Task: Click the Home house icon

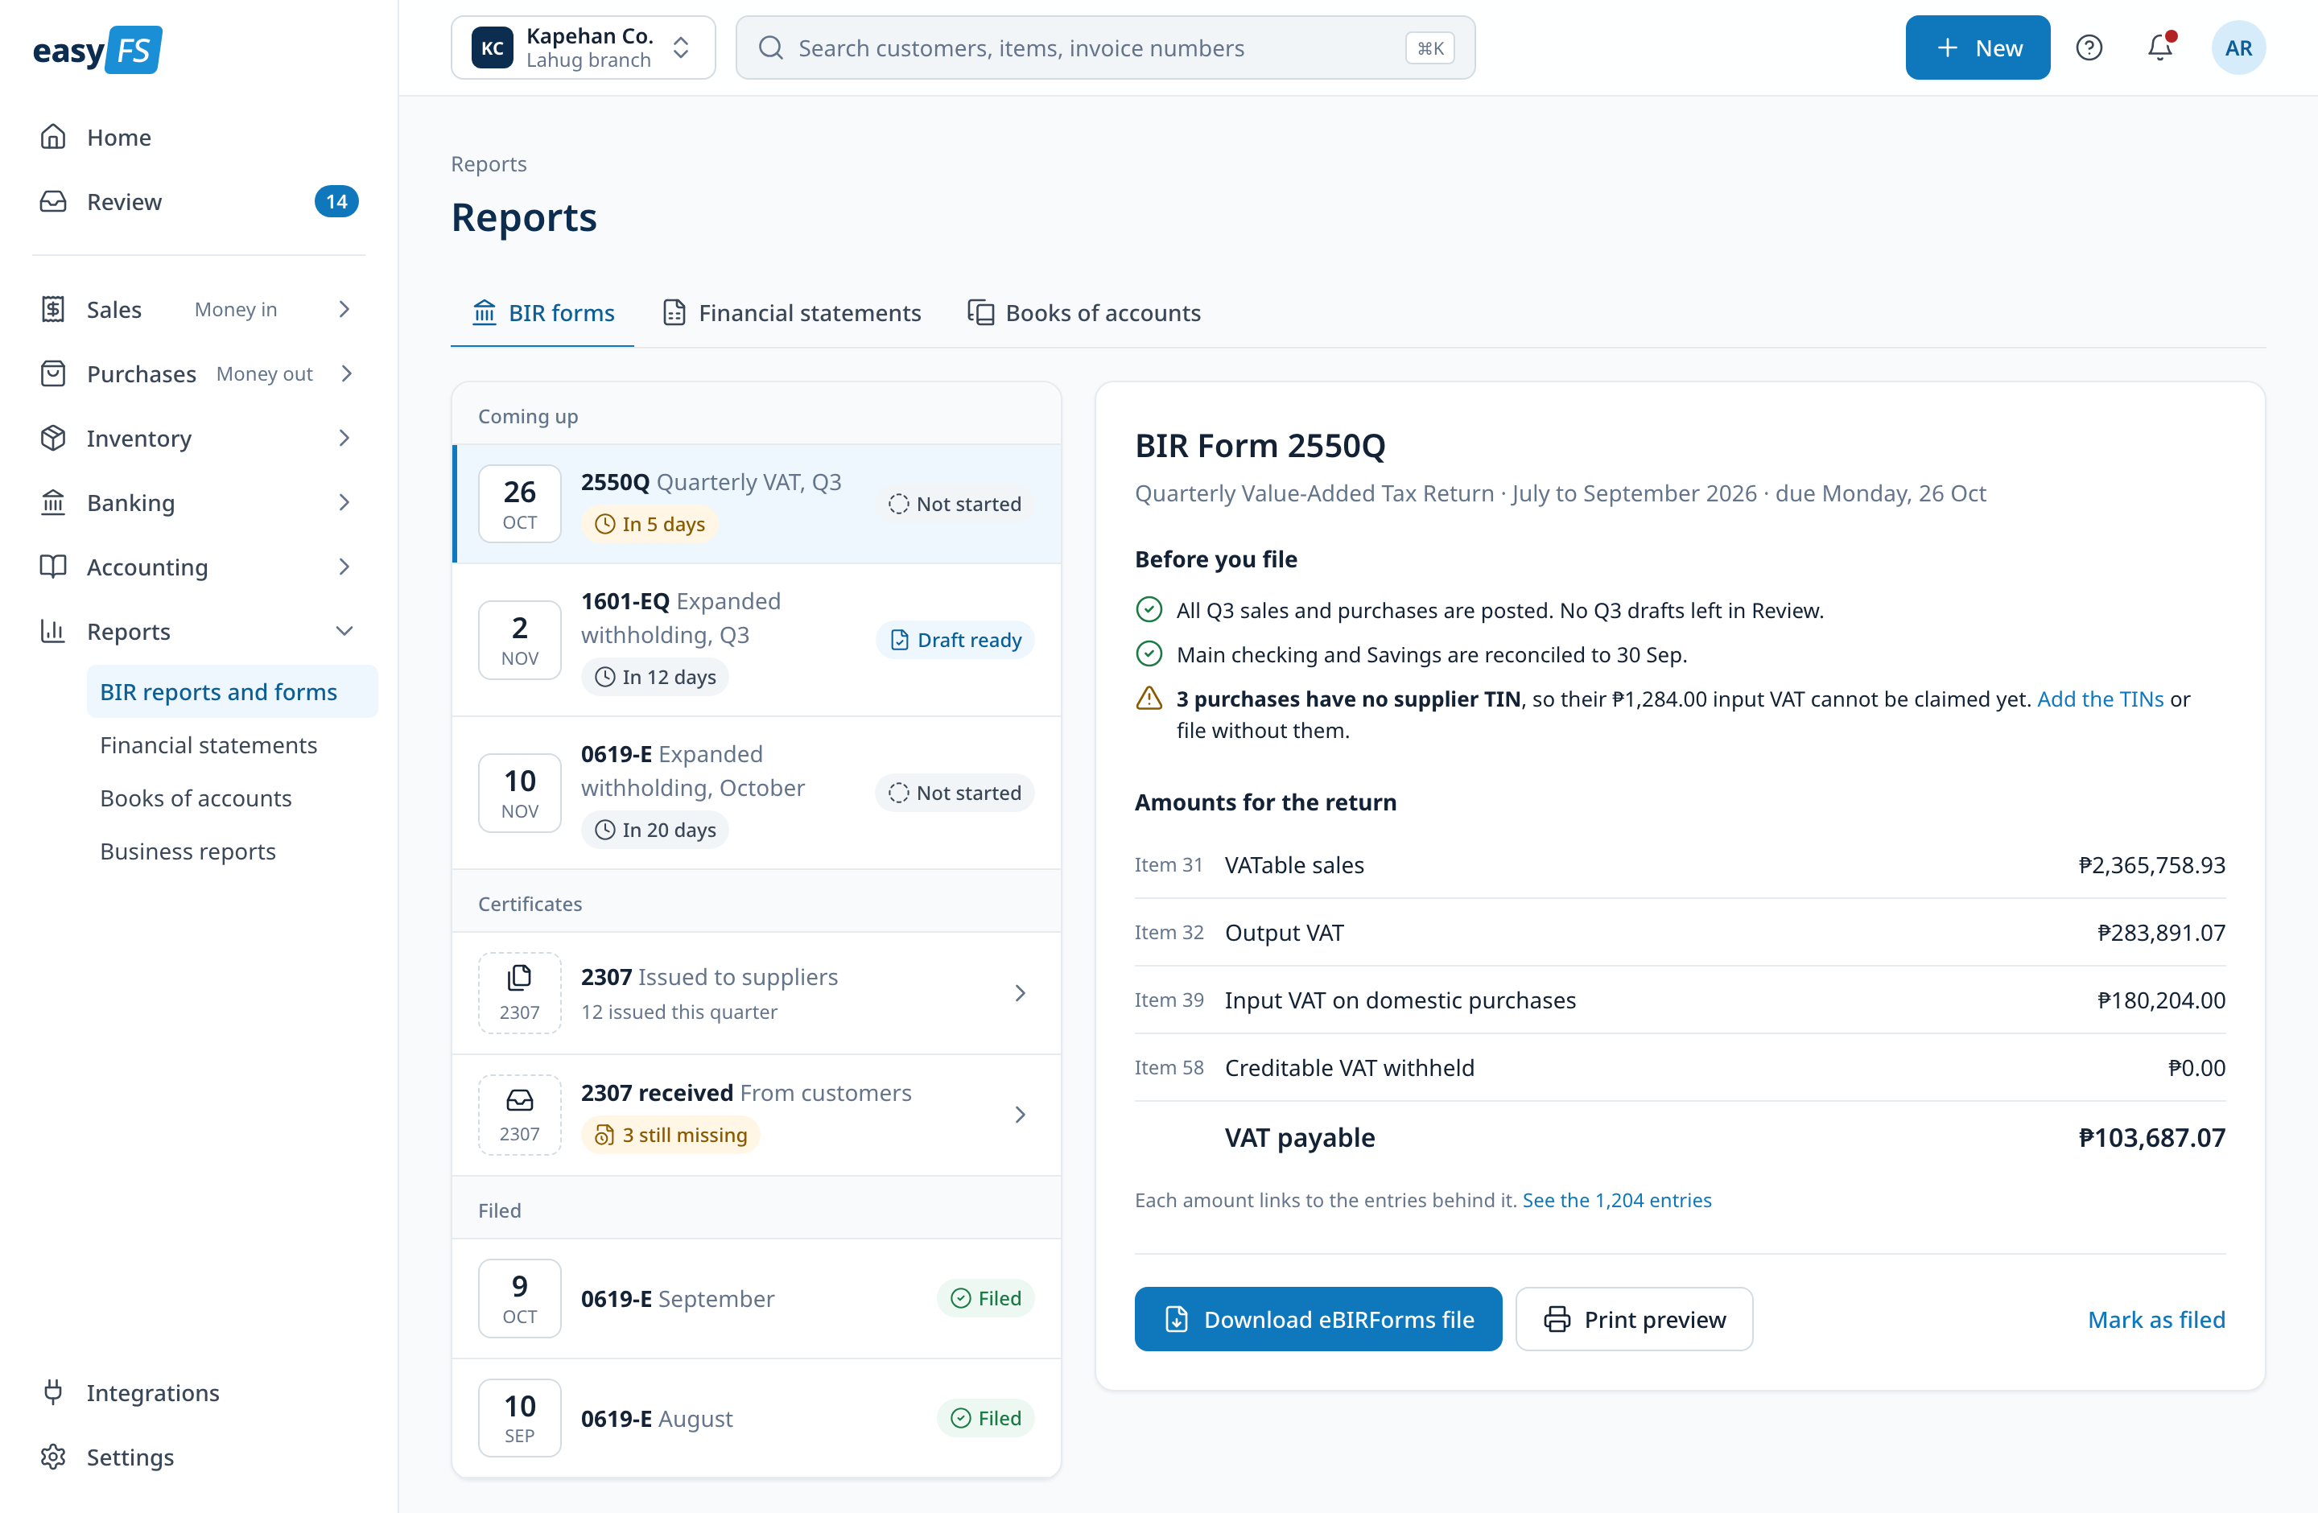Action: point(54,138)
